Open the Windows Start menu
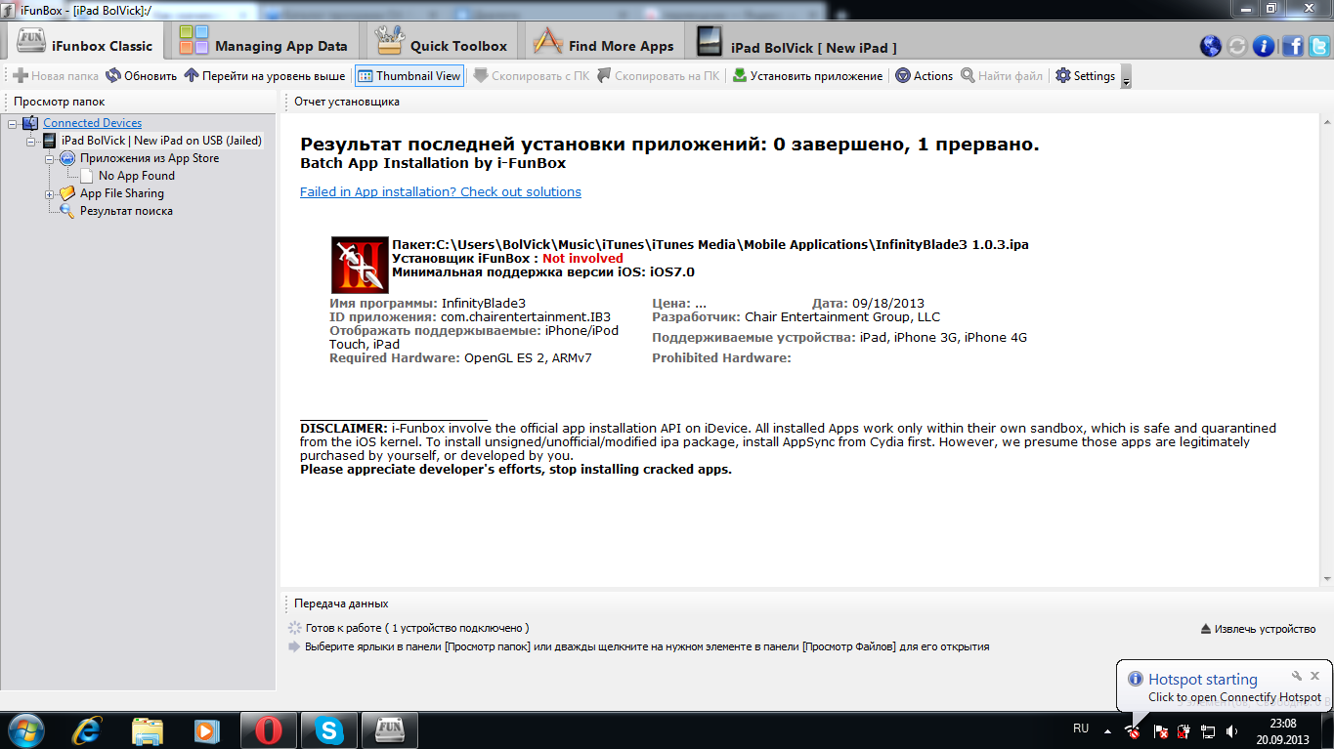1334x749 pixels. click(26, 729)
